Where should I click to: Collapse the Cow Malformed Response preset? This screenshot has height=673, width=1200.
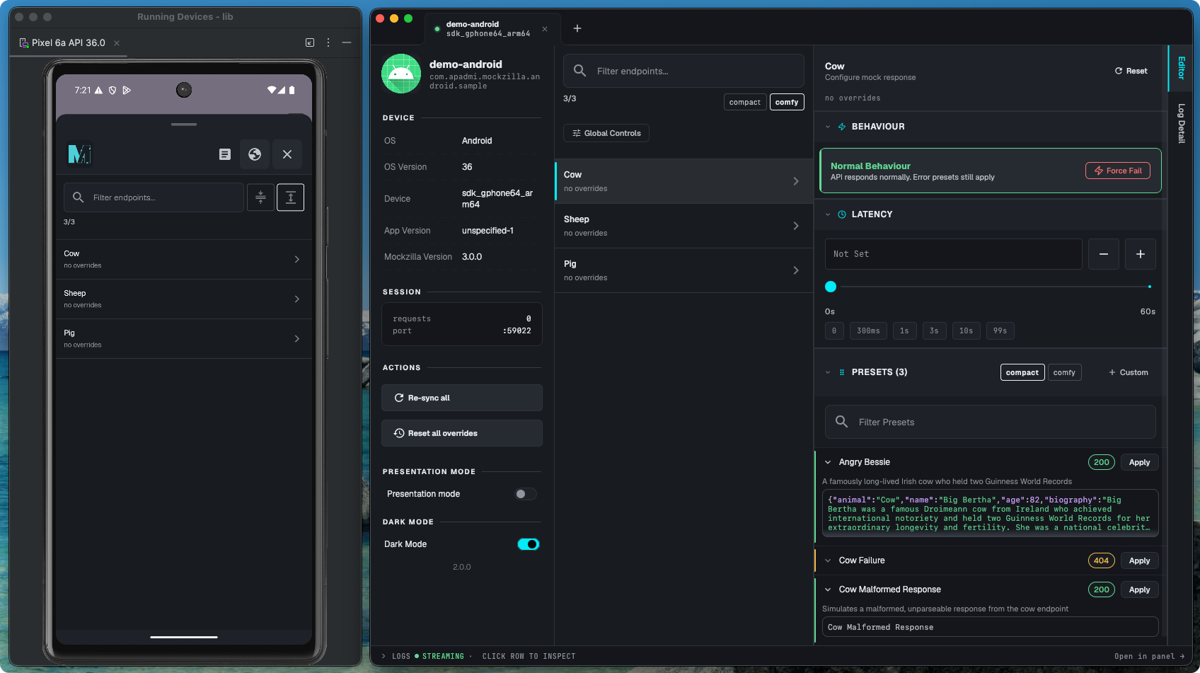coord(828,589)
